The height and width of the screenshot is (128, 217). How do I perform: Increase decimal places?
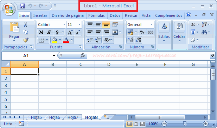(x=130, y=40)
